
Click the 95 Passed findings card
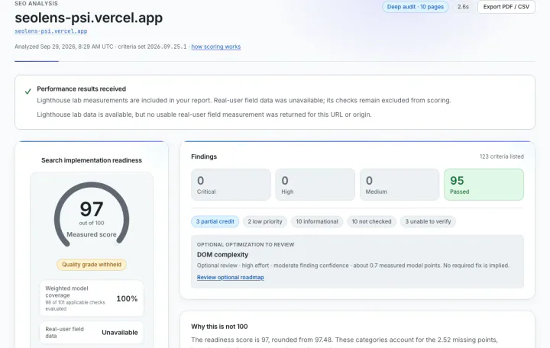pyautogui.click(x=484, y=185)
